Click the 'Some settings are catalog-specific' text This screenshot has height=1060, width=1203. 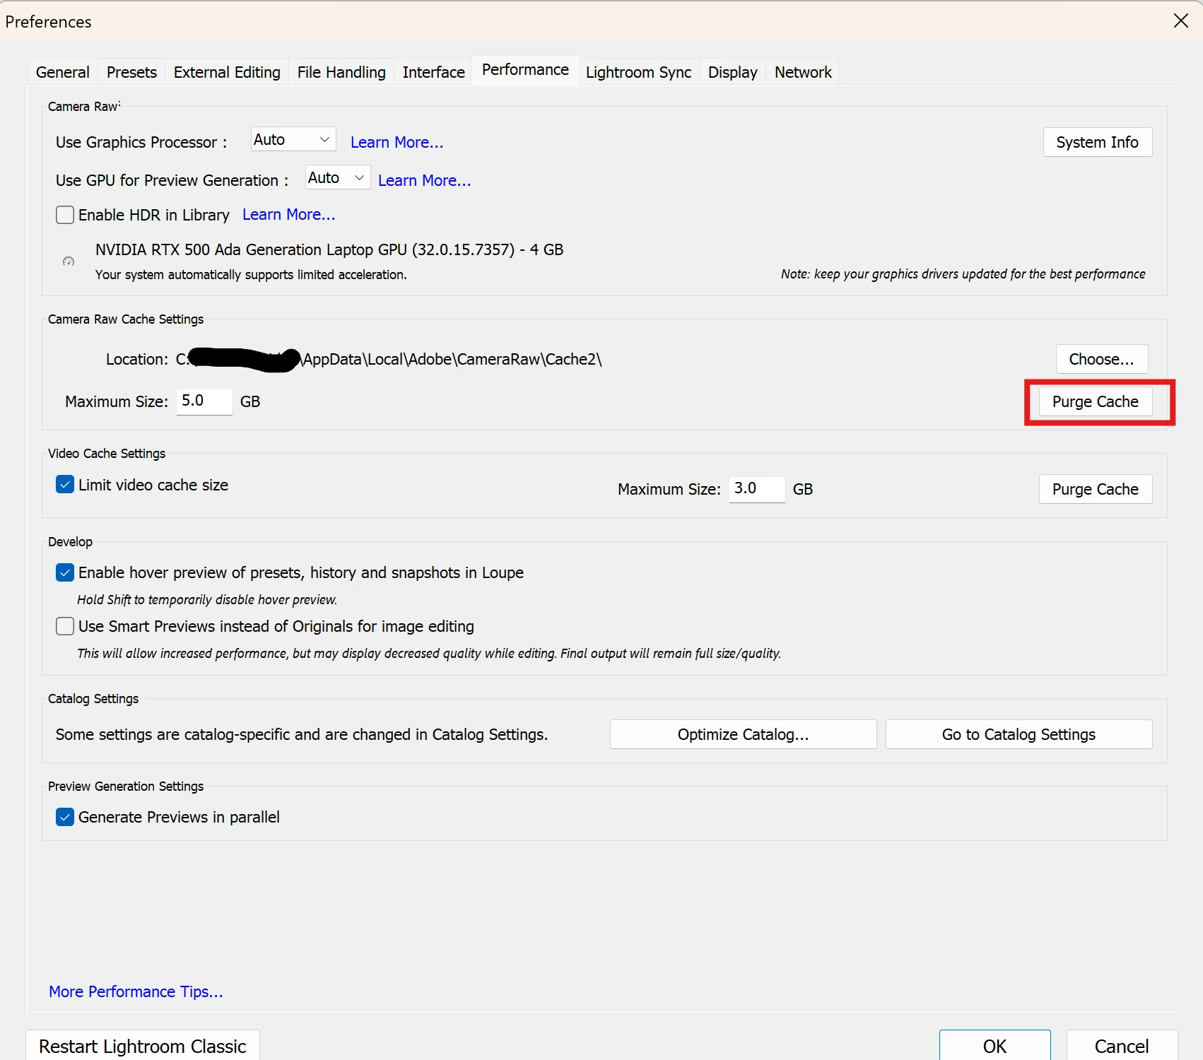coord(302,734)
